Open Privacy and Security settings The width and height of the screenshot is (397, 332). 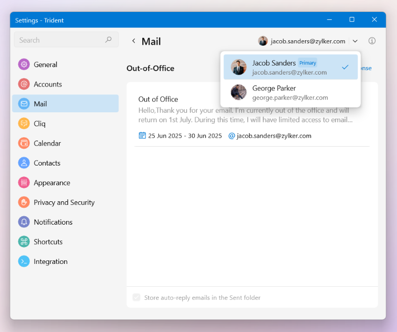(x=65, y=202)
